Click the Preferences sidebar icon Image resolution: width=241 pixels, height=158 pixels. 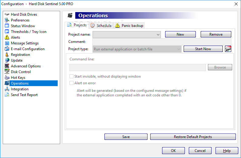click(7, 20)
